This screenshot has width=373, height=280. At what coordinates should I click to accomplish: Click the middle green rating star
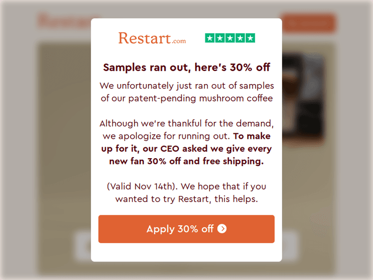[230, 38]
